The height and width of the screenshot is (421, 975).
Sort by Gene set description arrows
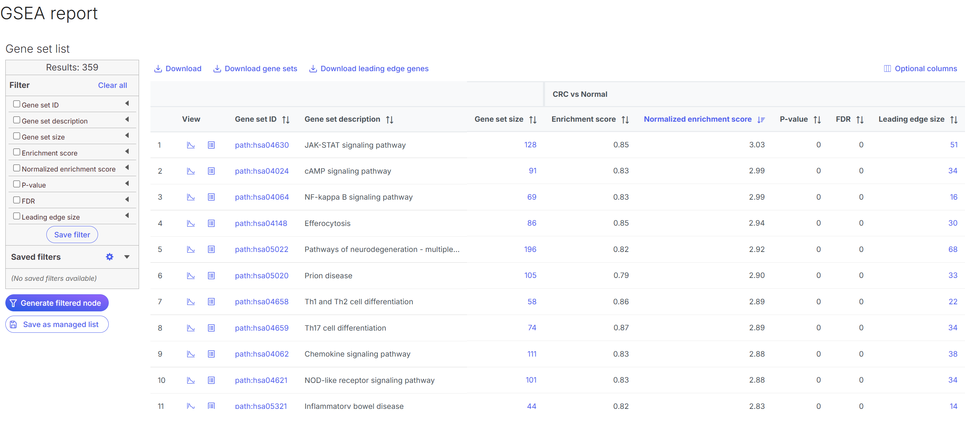point(390,120)
